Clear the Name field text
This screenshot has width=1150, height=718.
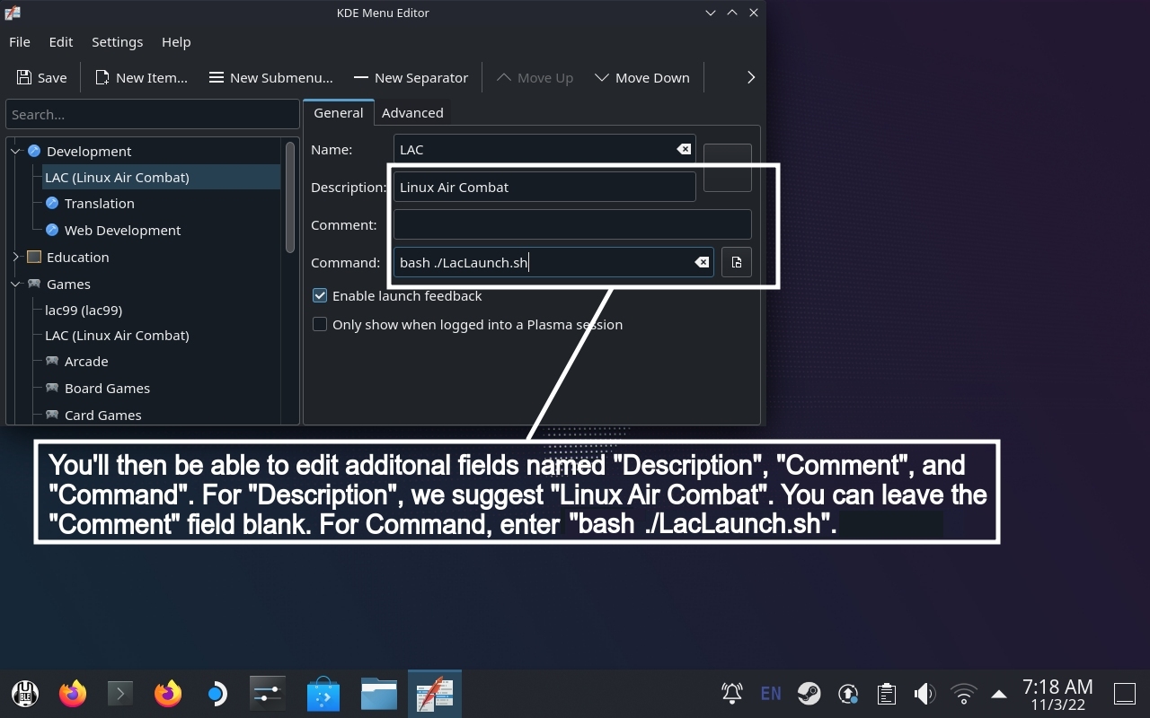[684, 149]
